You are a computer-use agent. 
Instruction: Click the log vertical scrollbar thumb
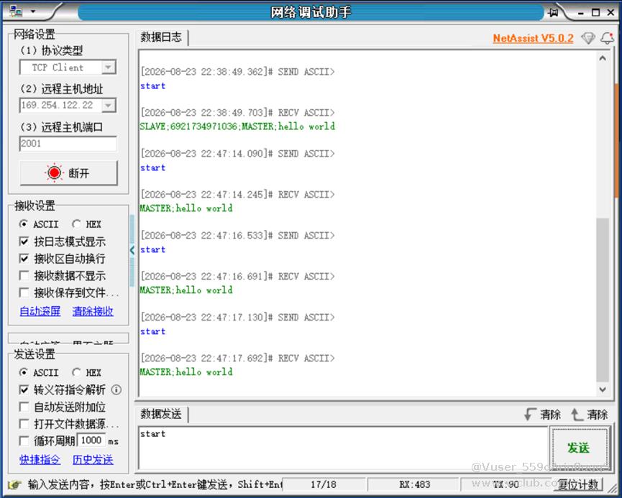pyautogui.click(x=603, y=300)
